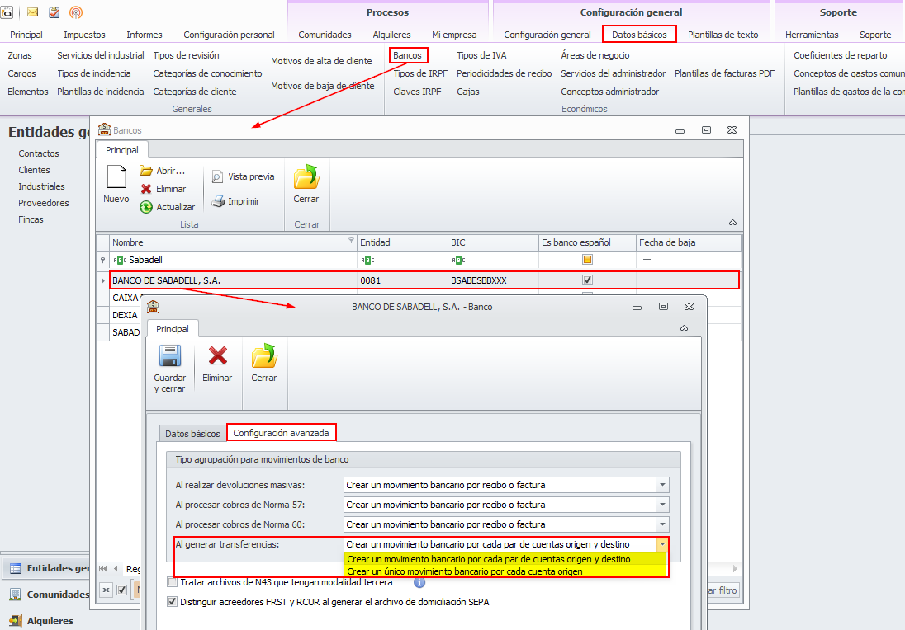Click BIC filter cell in Bancos grid
Image resolution: width=905 pixels, height=630 pixels.
click(x=494, y=260)
